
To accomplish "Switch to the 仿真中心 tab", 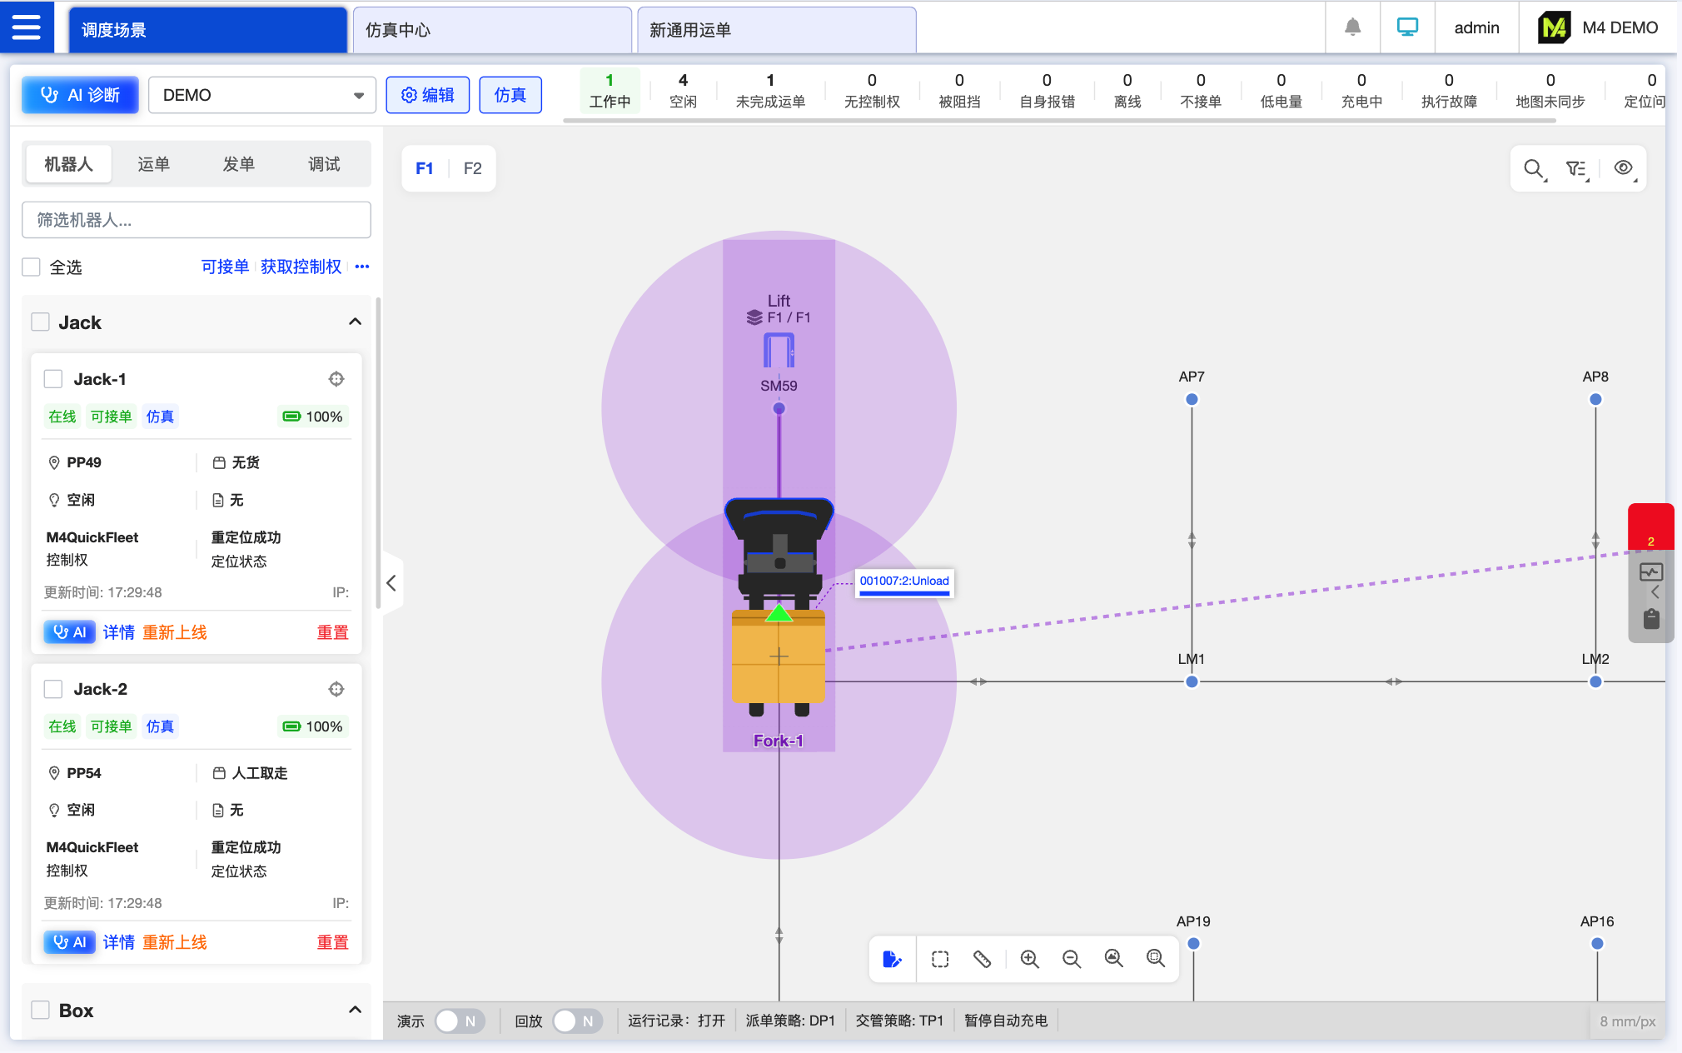I will (491, 30).
